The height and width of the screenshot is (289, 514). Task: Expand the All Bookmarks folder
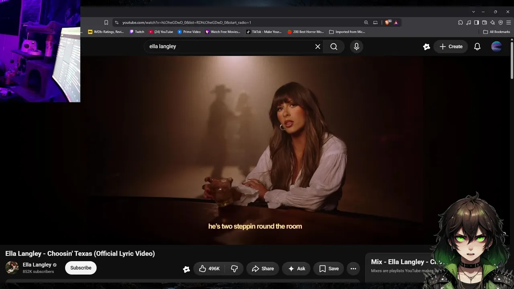coord(497,32)
